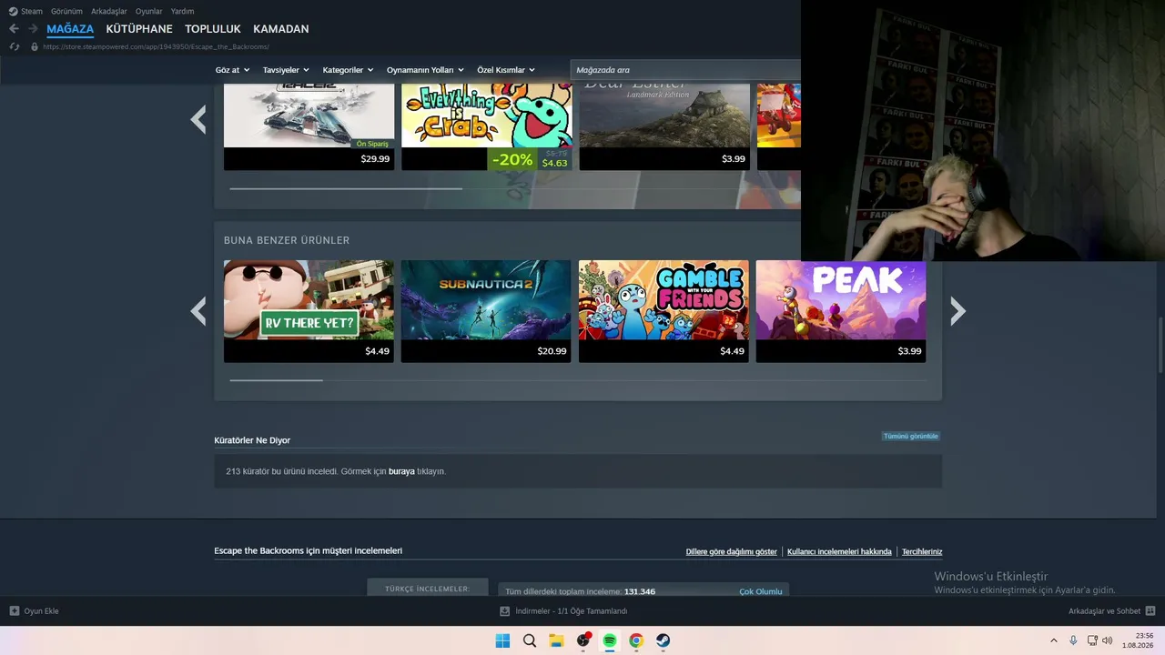
Task: Open the racing game card priced $29.99
Action: (x=309, y=126)
